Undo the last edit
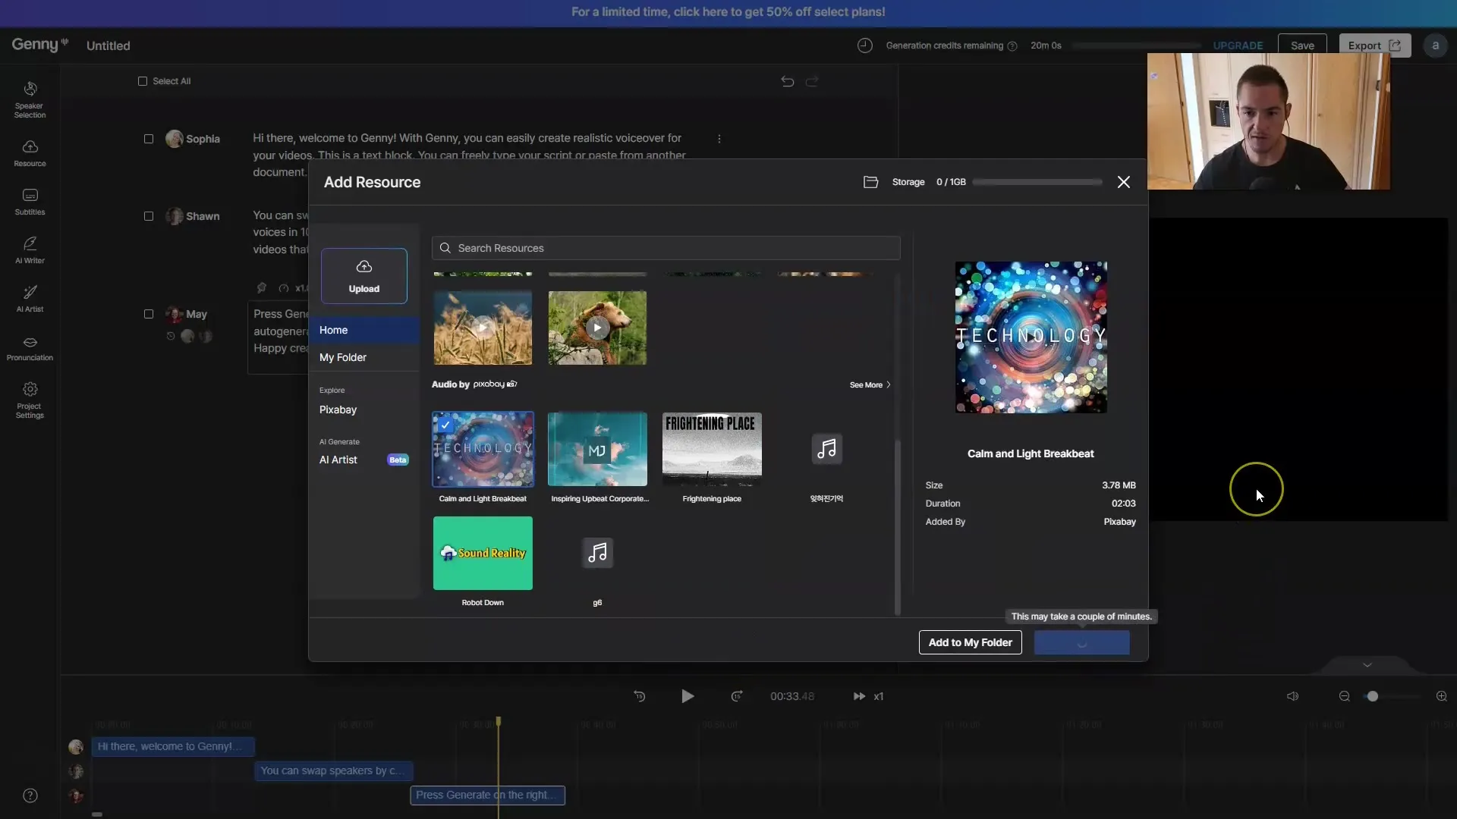The width and height of the screenshot is (1457, 819). tap(788, 81)
